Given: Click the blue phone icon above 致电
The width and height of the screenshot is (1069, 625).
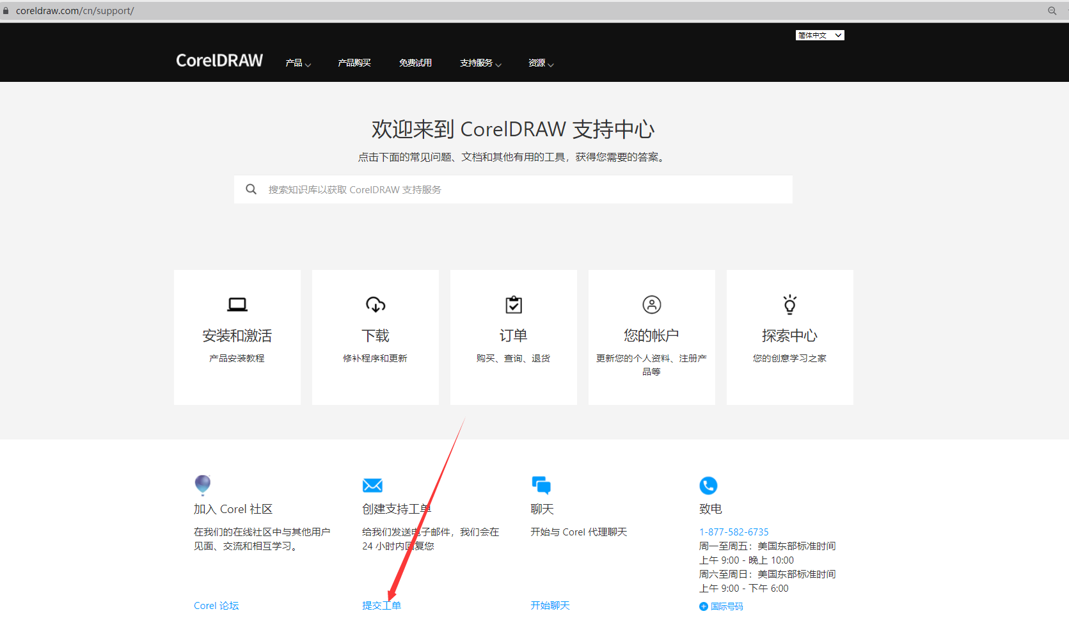Looking at the screenshot, I should click(x=708, y=486).
